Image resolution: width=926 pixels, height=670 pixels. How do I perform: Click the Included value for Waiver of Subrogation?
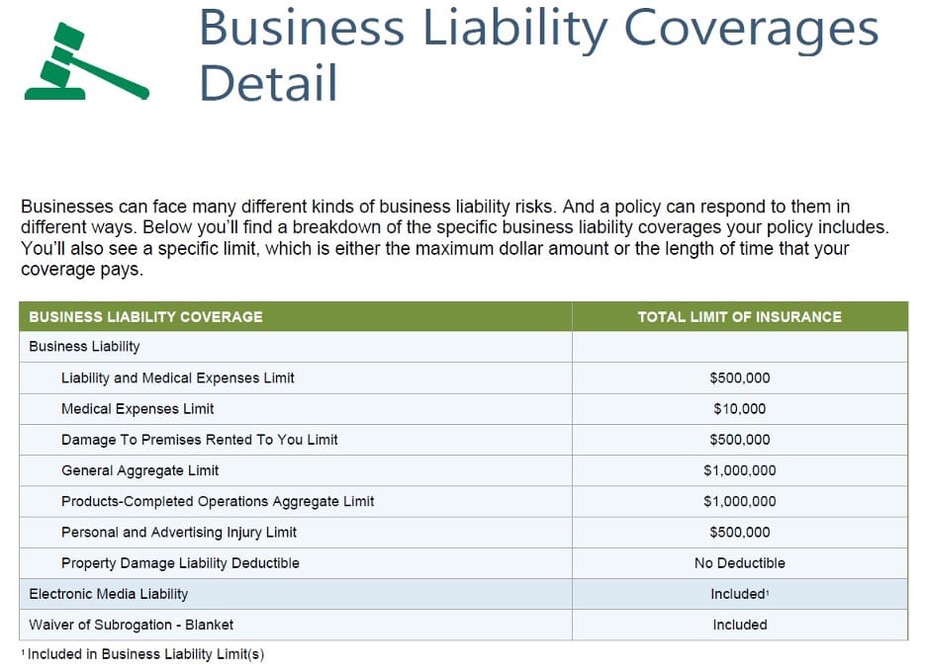(739, 625)
